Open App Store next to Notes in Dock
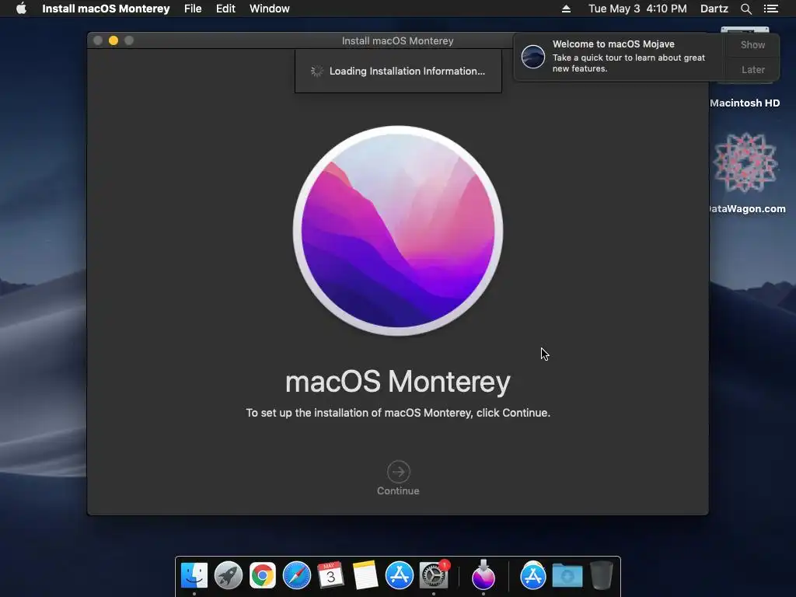Viewport: 796px width, 597px height. pos(400,576)
